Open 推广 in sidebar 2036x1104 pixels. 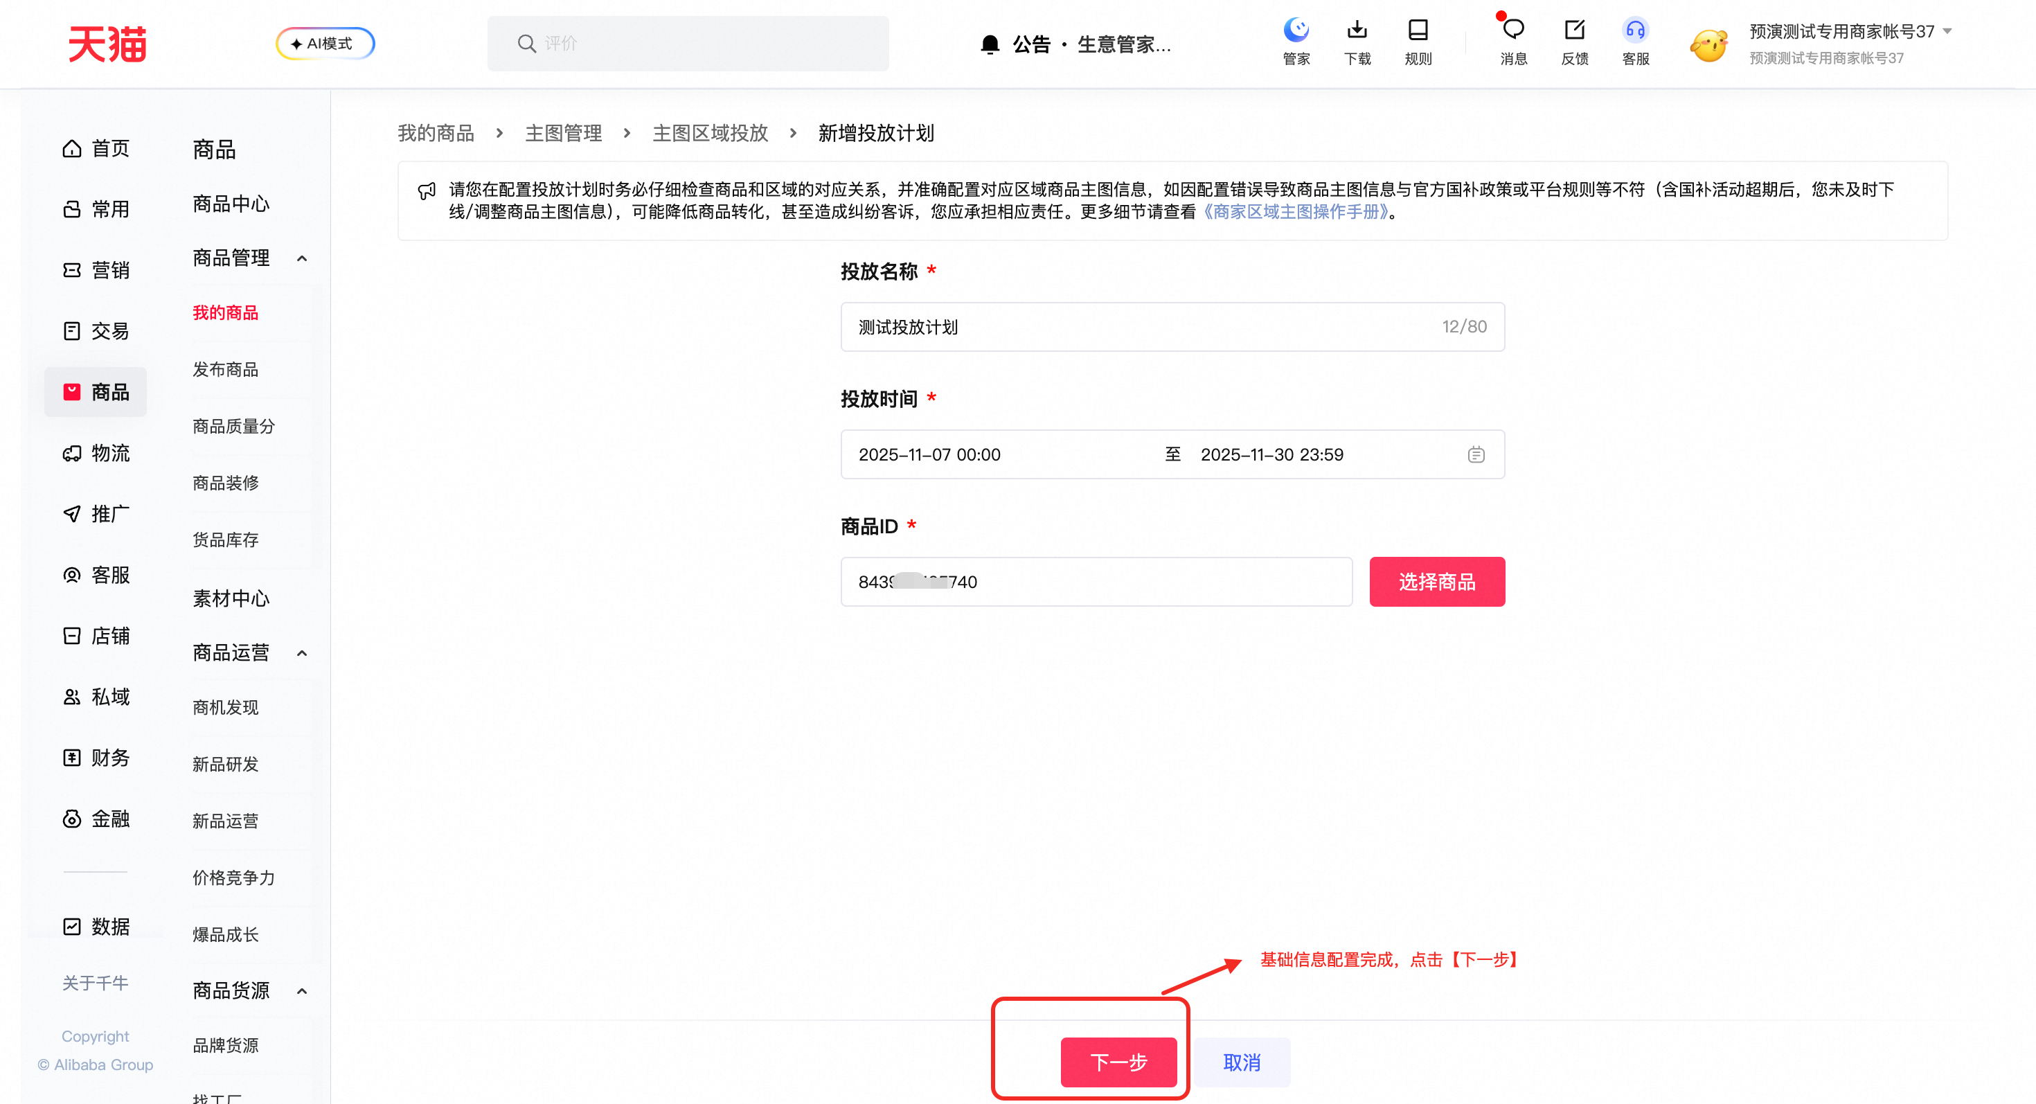click(96, 514)
